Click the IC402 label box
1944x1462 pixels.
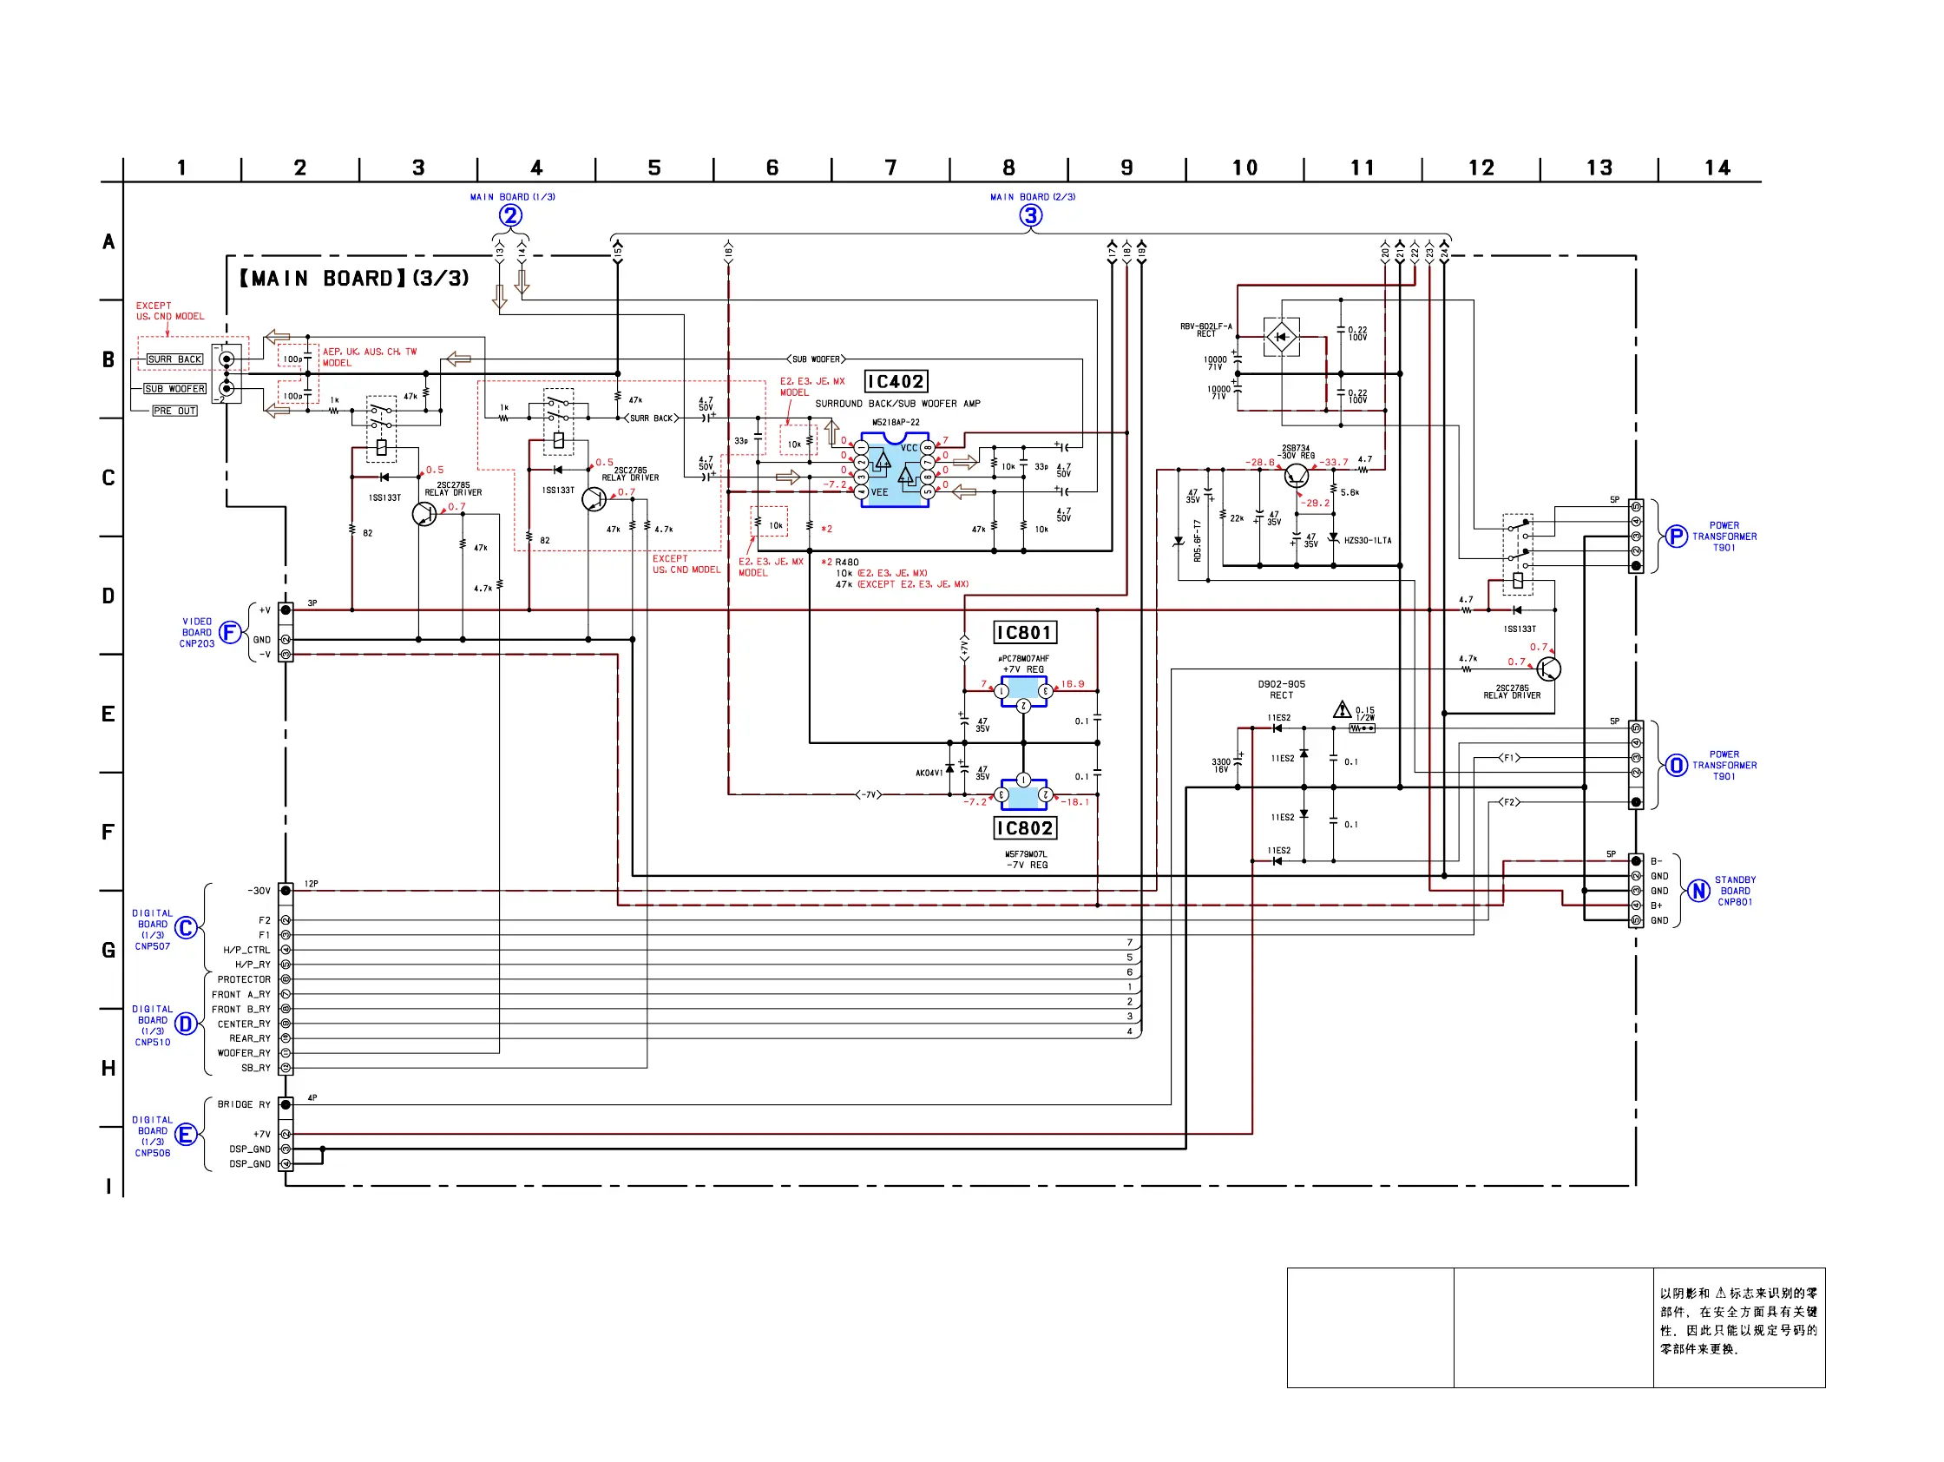pos(896,381)
